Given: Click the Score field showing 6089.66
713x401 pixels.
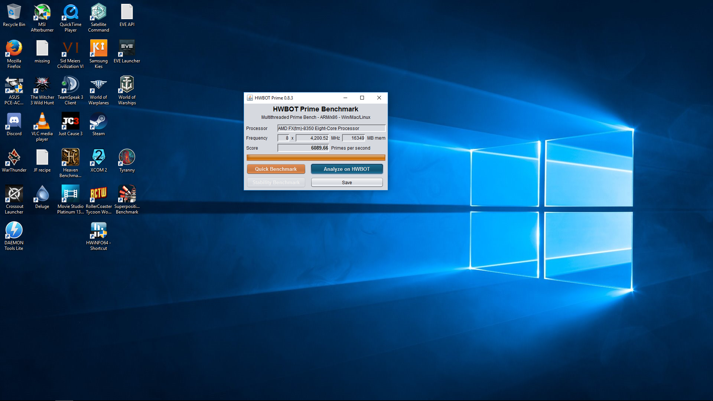Looking at the screenshot, I should click(303, 148).
